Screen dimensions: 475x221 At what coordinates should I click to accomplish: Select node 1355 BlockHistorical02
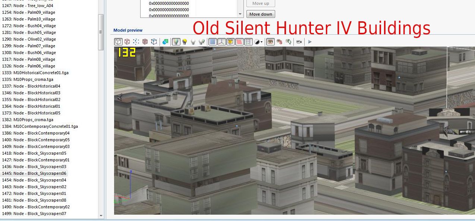(x=31, y=100)
